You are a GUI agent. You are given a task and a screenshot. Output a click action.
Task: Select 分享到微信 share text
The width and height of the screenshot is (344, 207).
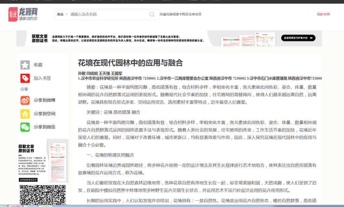44,127
